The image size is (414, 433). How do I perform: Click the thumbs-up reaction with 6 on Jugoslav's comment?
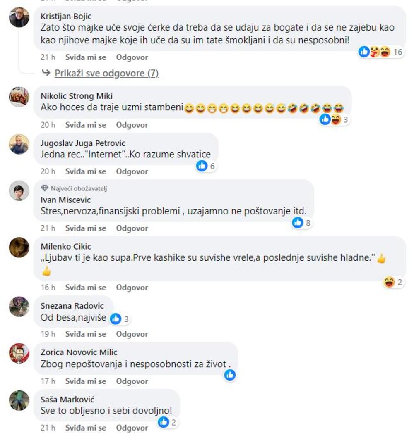coord(205,166)
